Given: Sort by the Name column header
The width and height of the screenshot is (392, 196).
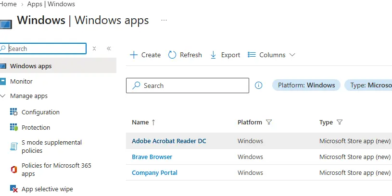Looking at the screenshot, I should (140, 122).
